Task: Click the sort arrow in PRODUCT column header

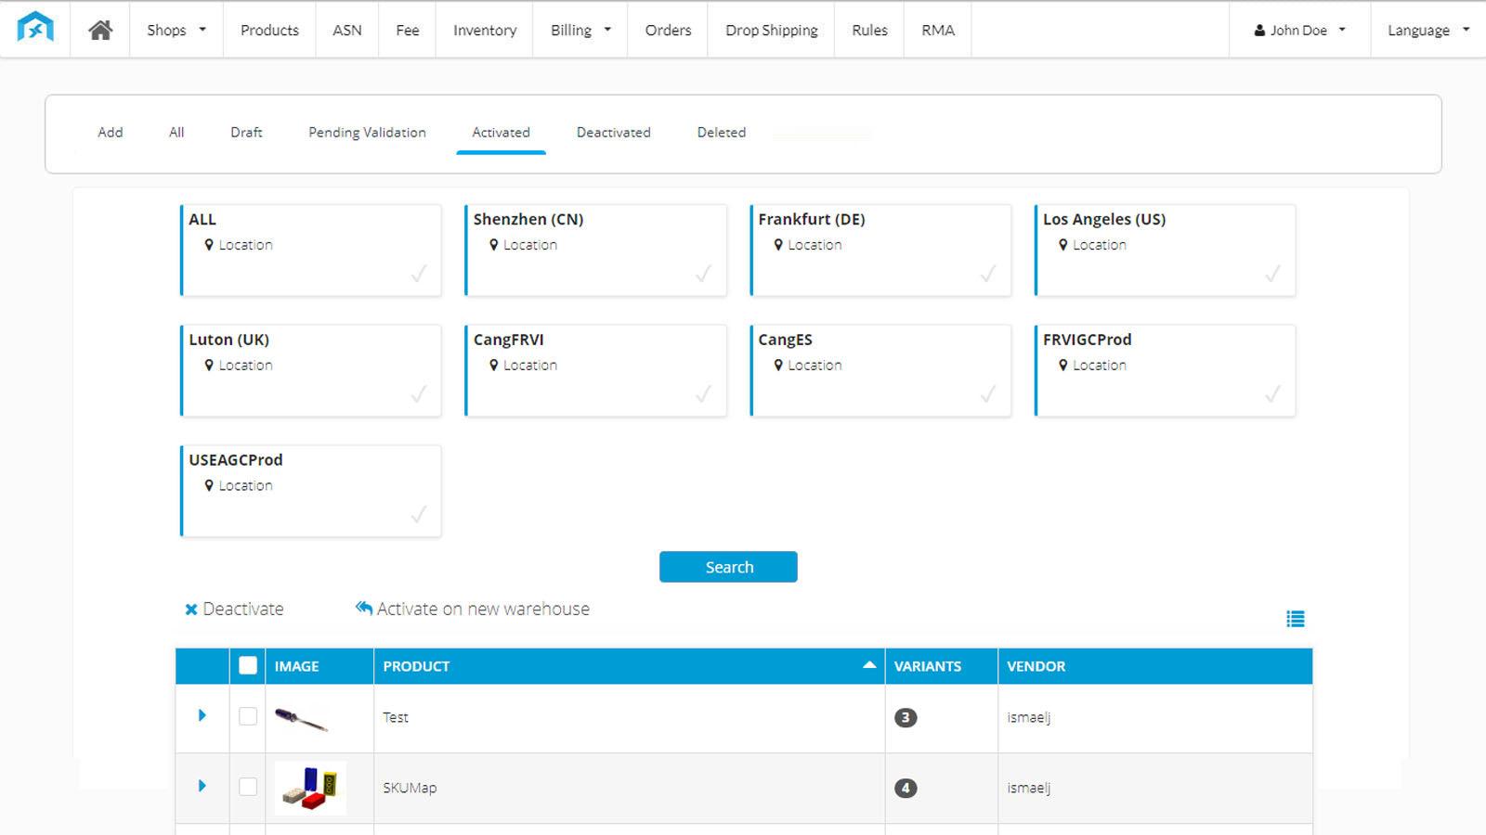Action: pyautogui.click(x=869, y=665)
